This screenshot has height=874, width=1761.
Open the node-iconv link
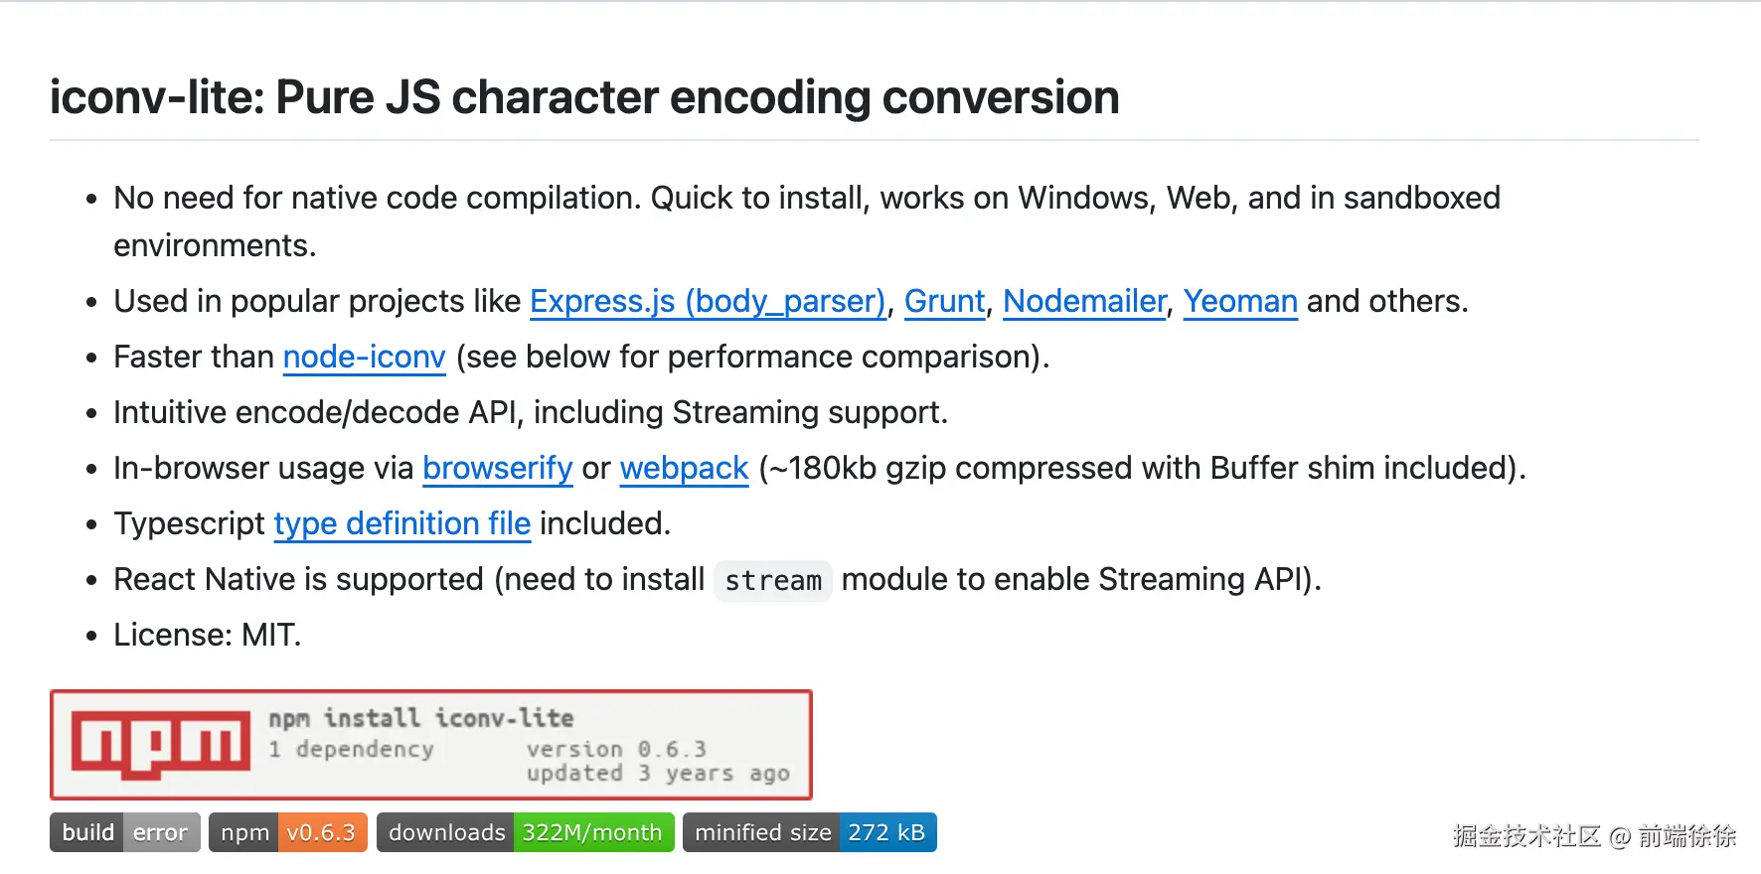coord(364,357)
